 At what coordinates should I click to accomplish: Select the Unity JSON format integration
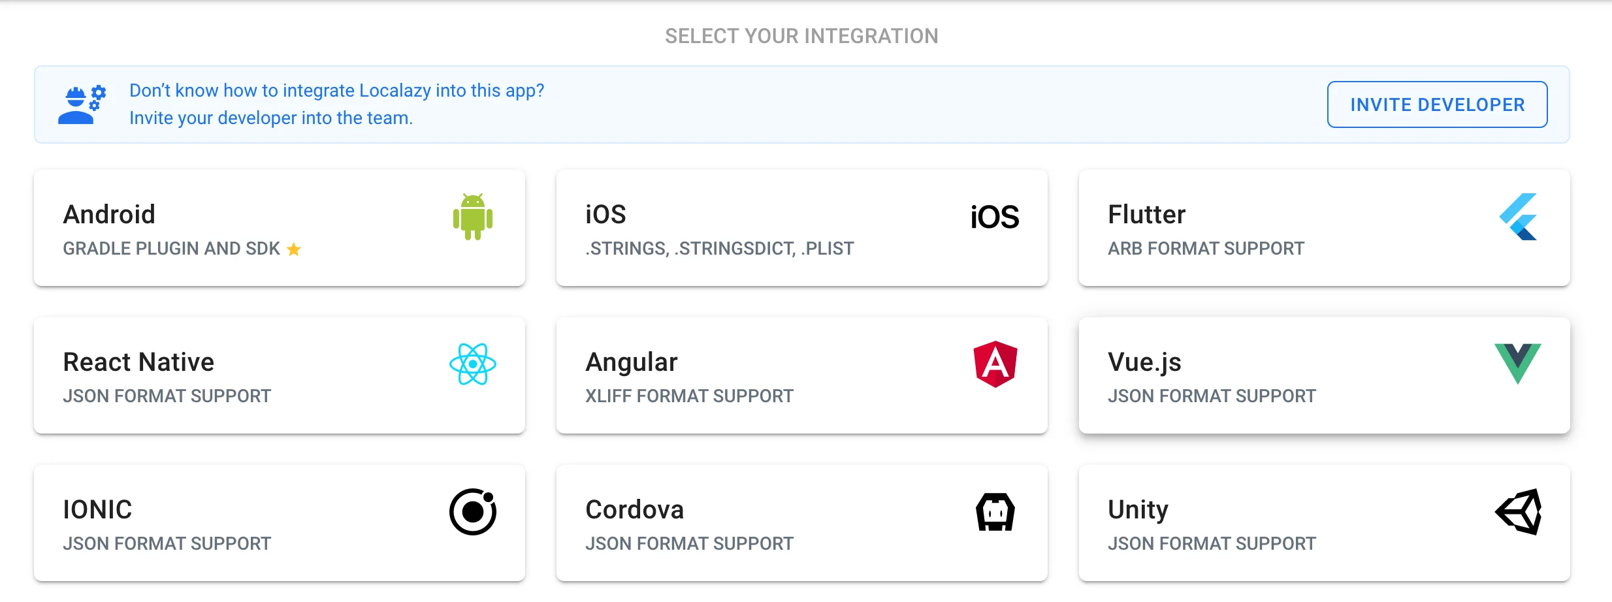1325,522
